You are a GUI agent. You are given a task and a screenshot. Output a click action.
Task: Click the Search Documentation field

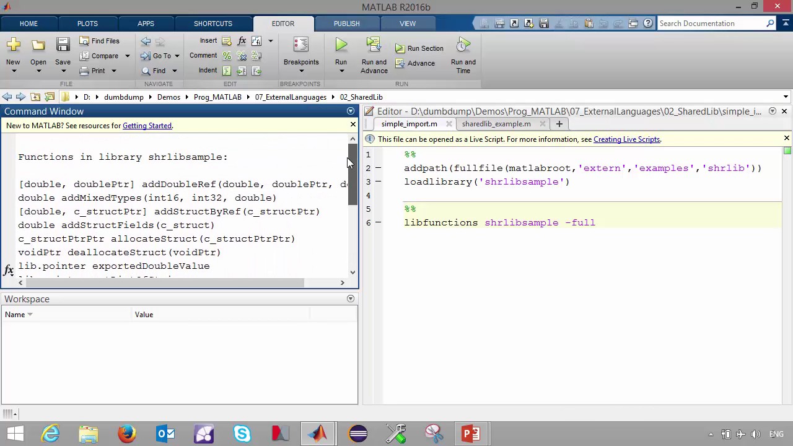(x=711, y=24)
